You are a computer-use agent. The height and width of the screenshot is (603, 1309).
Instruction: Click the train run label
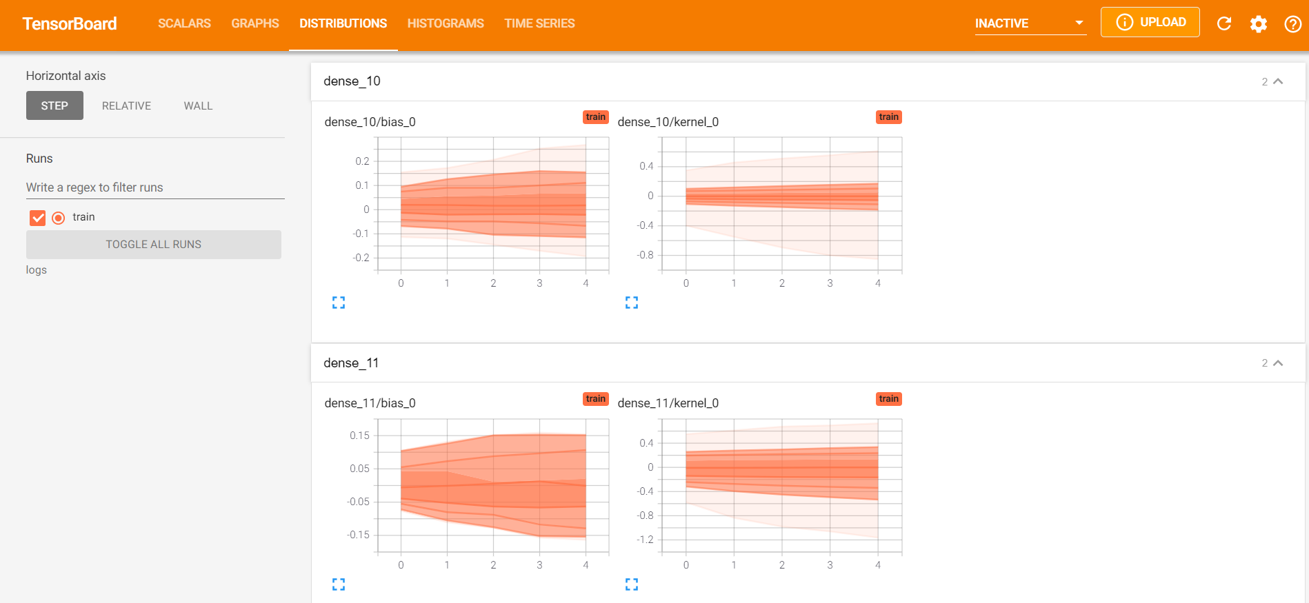[x=83, y=217]
